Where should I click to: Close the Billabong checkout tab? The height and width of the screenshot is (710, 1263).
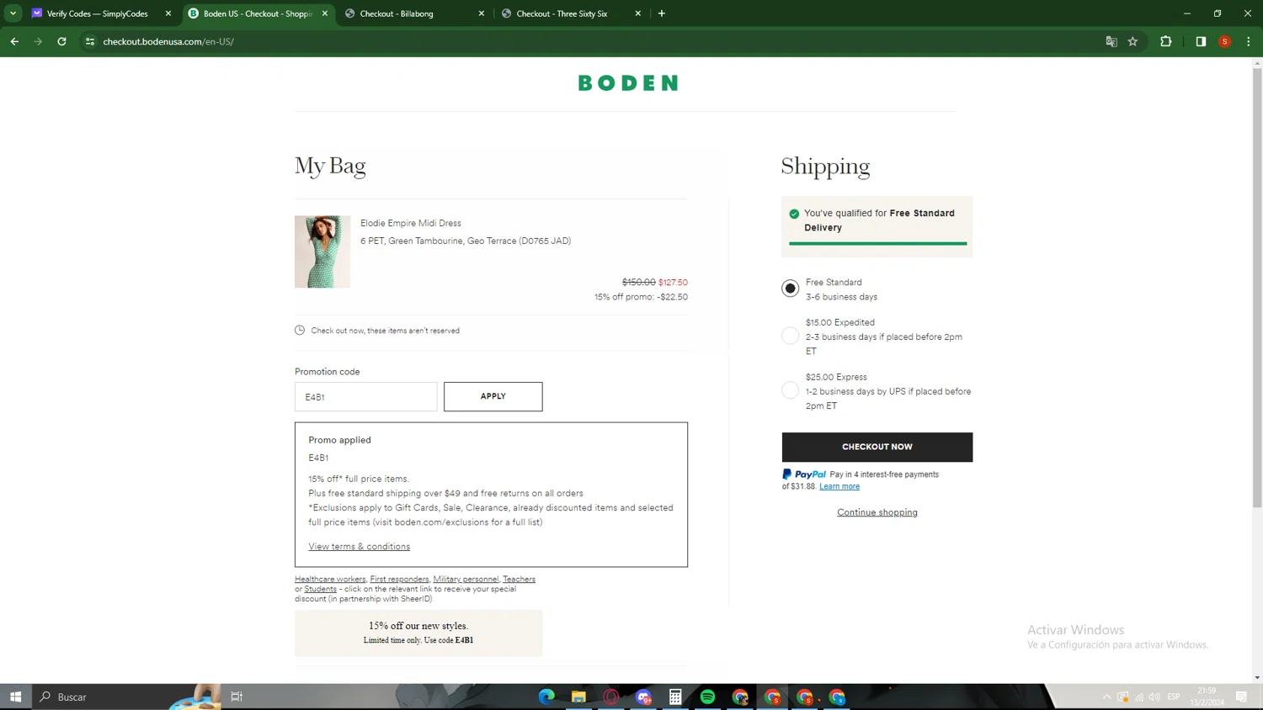(482, 13)
